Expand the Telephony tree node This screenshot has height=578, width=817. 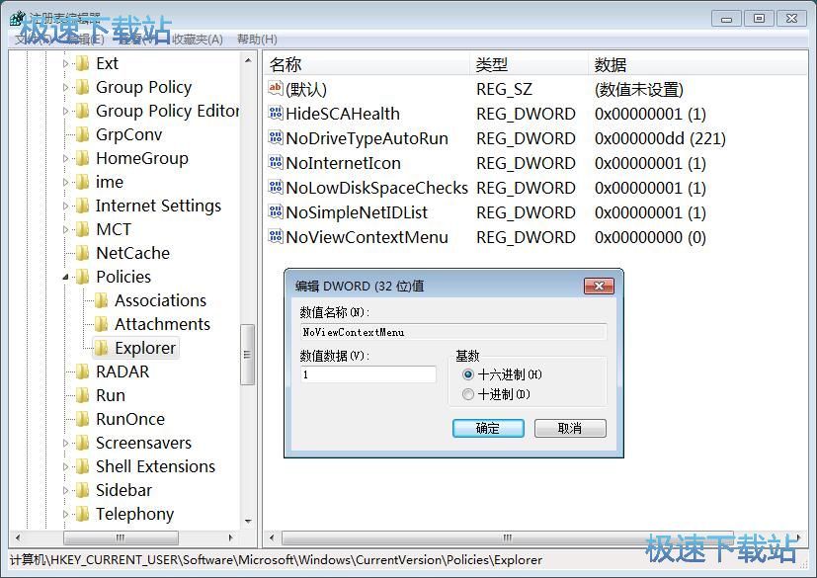point(65,514)
